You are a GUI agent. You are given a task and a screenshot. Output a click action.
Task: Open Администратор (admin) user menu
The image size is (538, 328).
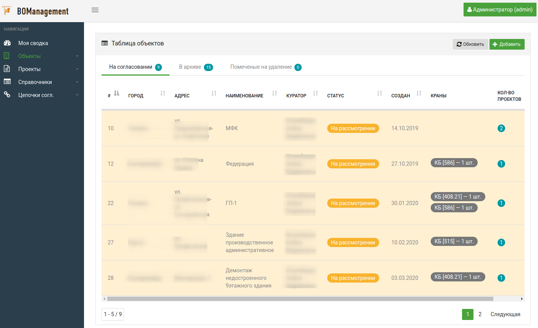(x=499, y=10)
